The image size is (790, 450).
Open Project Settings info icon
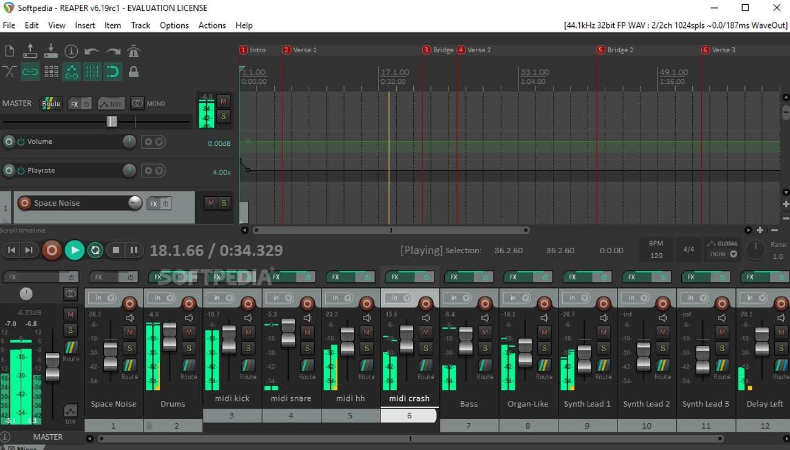click(71, 51)
